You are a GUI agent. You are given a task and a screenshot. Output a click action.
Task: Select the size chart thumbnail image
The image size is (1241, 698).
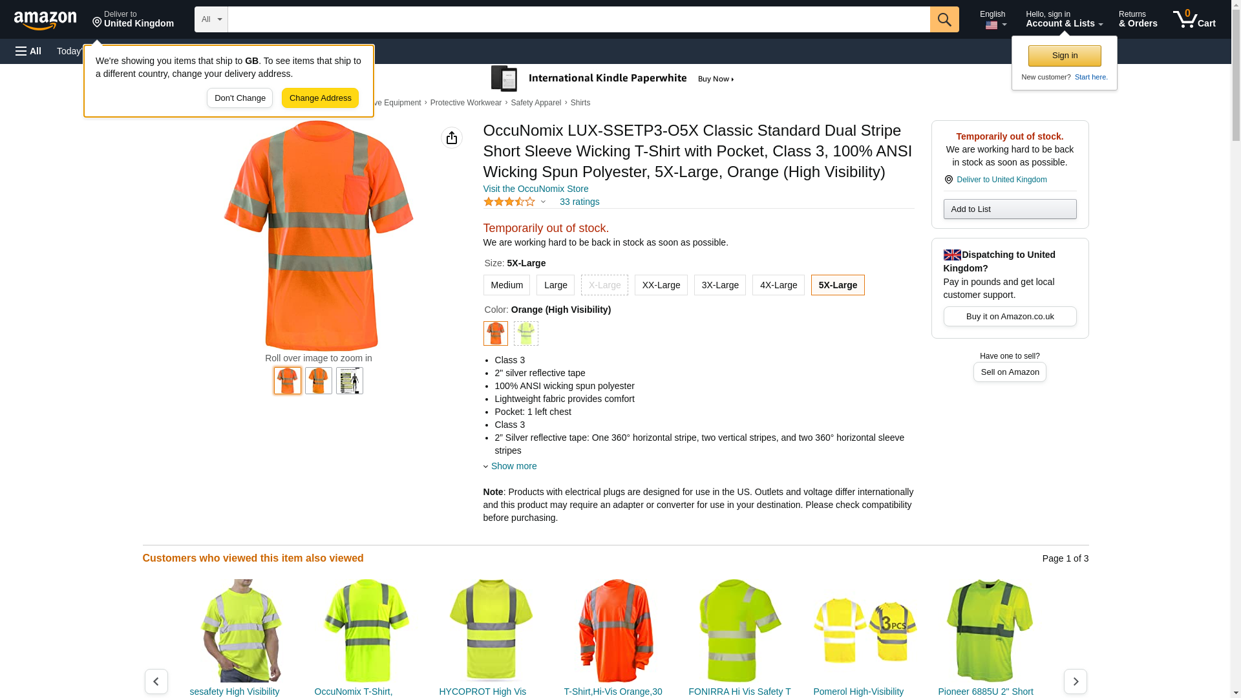(x=349, y=381)
